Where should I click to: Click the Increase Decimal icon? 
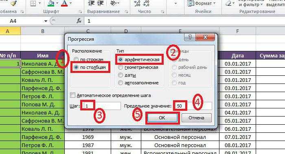(x=137, y=3)
